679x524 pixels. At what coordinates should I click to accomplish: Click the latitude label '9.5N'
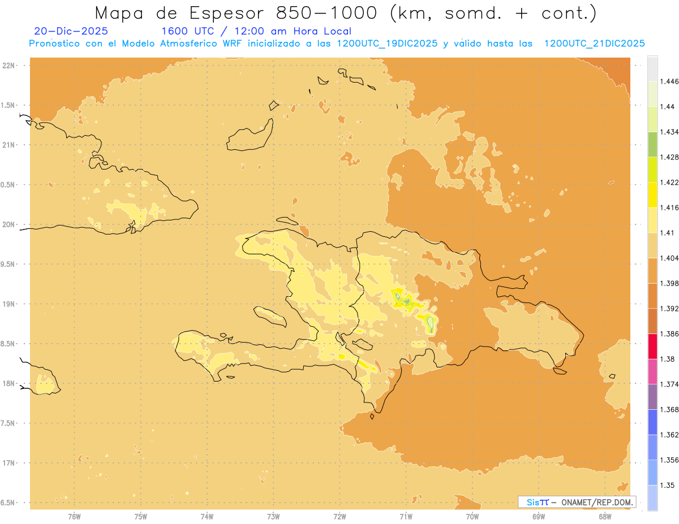[8, 265]
